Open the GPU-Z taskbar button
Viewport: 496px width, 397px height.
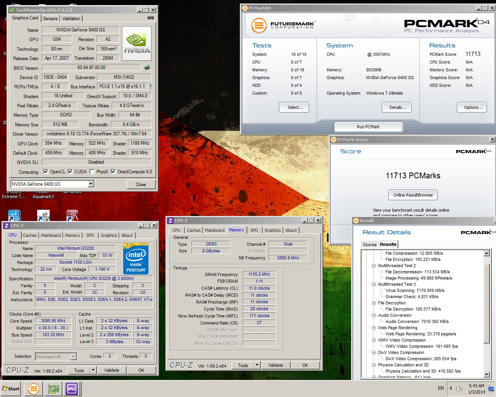pos(53,388)
